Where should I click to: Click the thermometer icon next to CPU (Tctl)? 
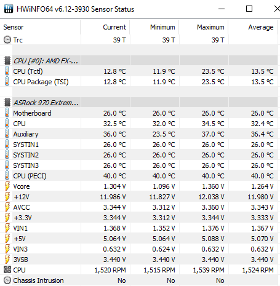coord(7,71)
